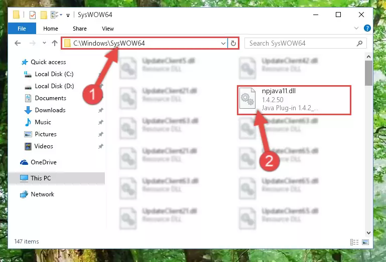Switch to the Share ribbon tab
This screenshot has width=386, height=262.
click(79, 29)
